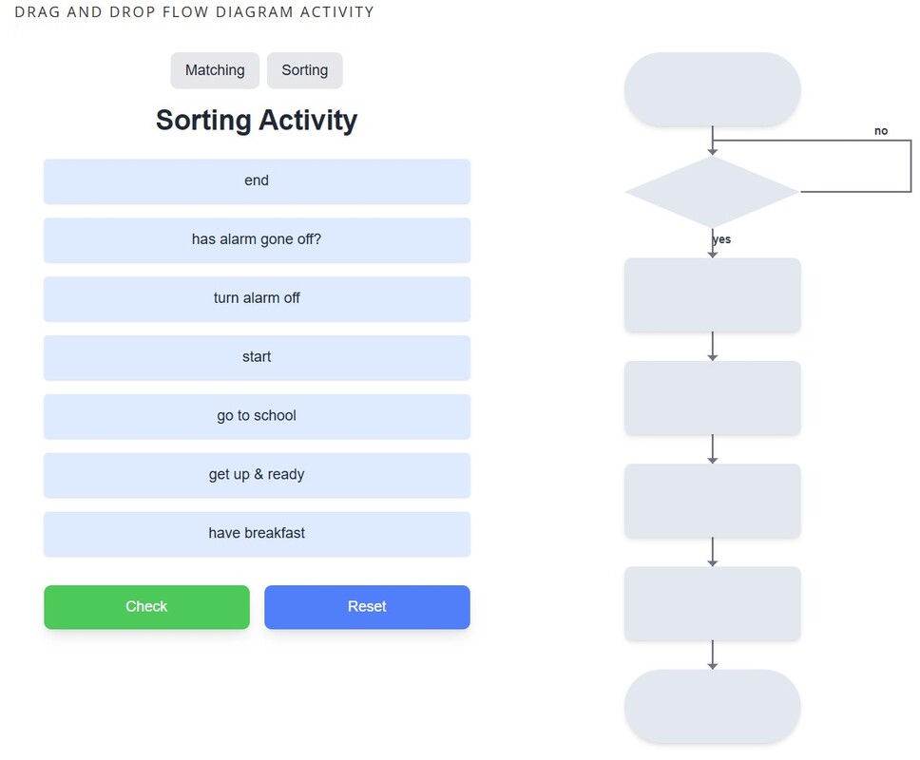The width and height of the screenshot is (920, 760).
Task: Select the "go to school" card
Action: click(257, 417)
